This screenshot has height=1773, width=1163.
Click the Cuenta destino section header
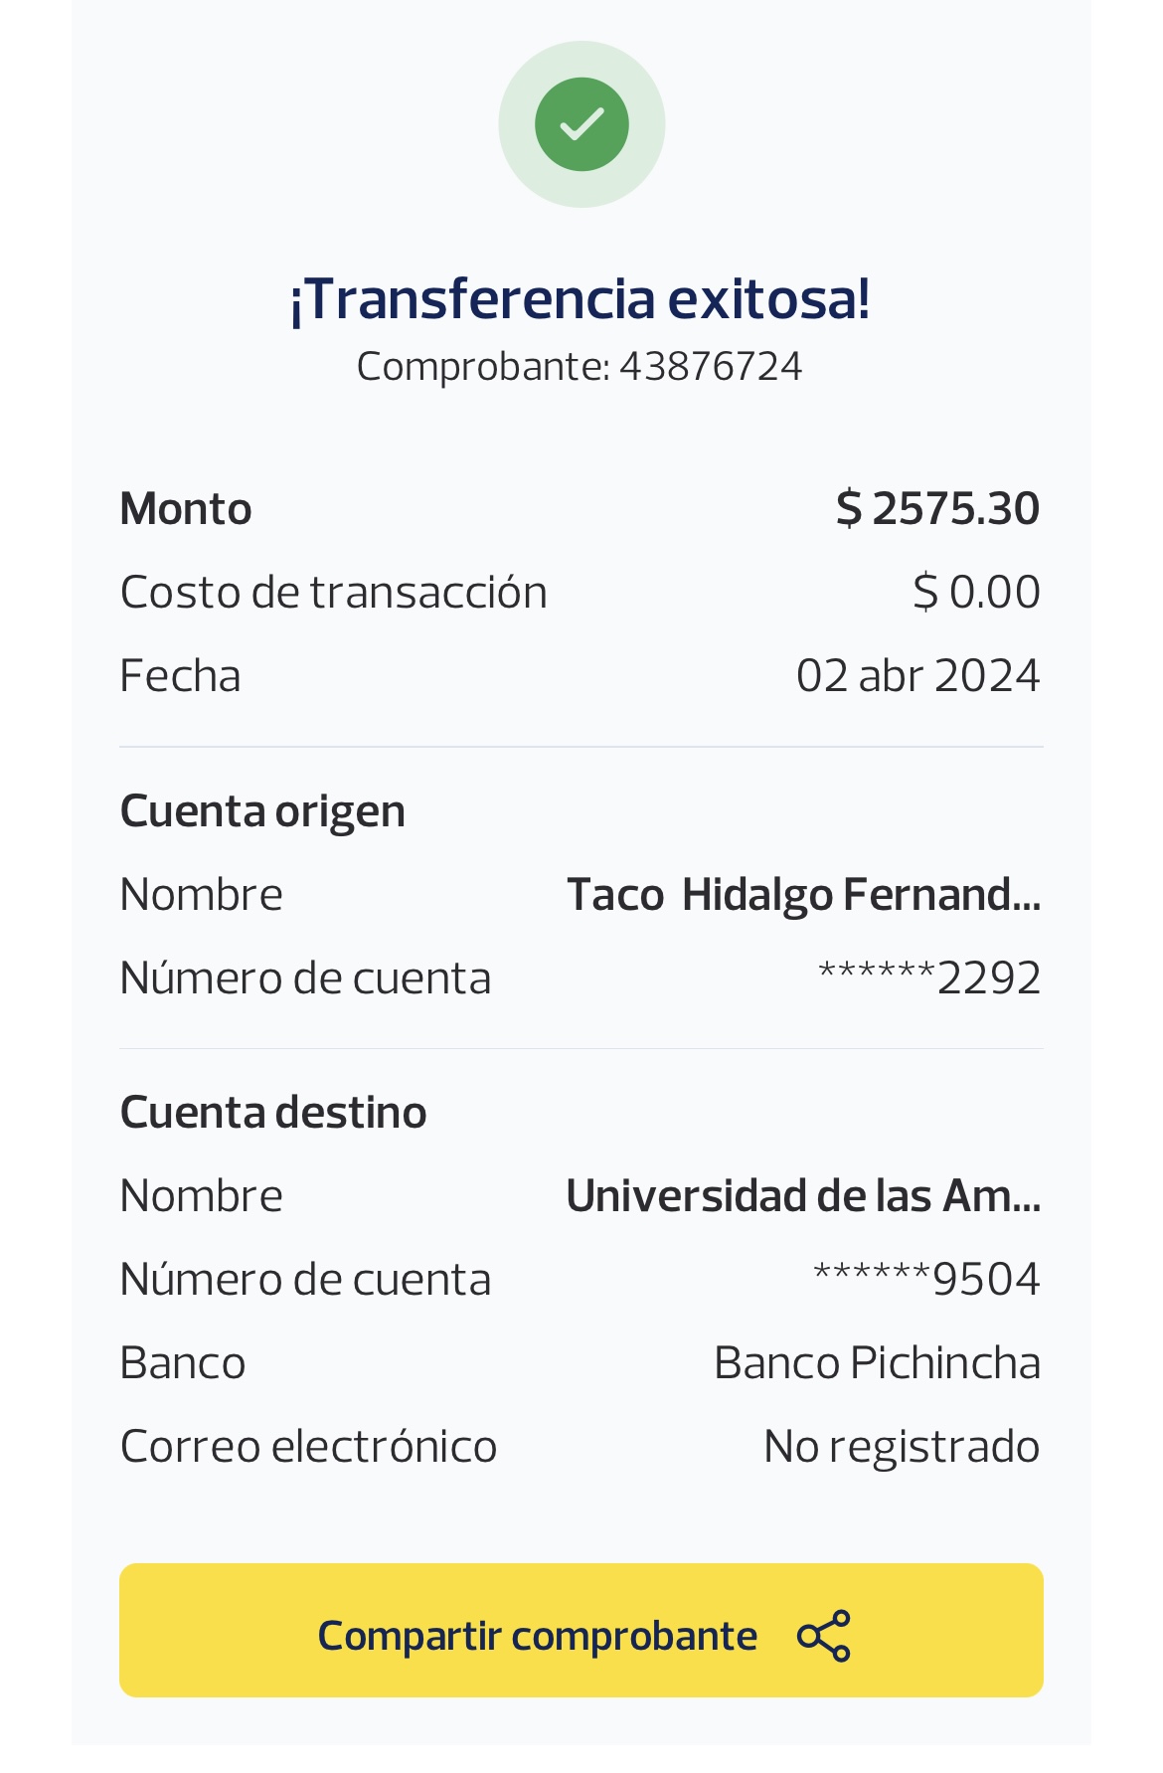pos(273,1112)
